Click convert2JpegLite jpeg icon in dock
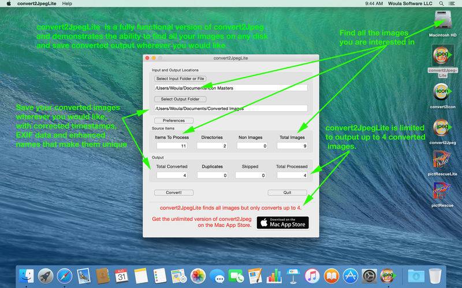The image size is (462, 288). [x=388, y=276]
